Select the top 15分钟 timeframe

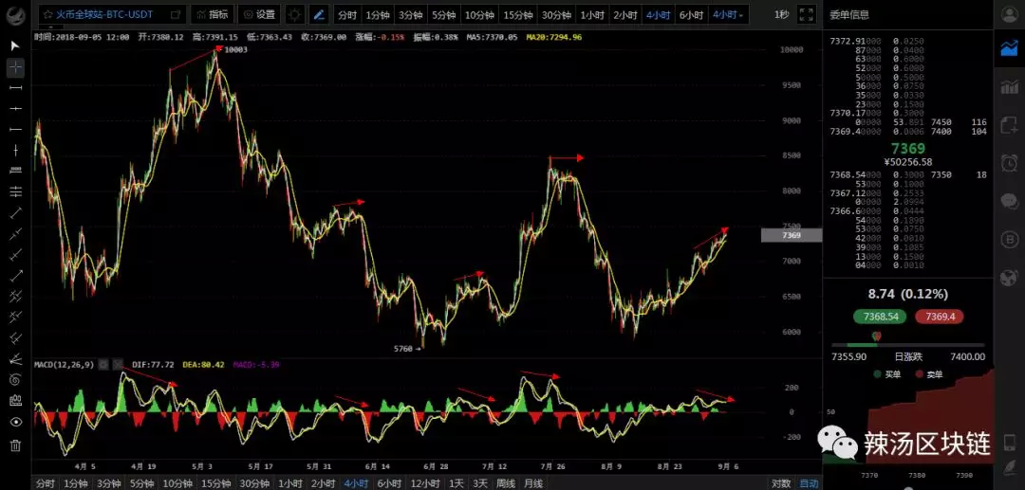[518, 14]
